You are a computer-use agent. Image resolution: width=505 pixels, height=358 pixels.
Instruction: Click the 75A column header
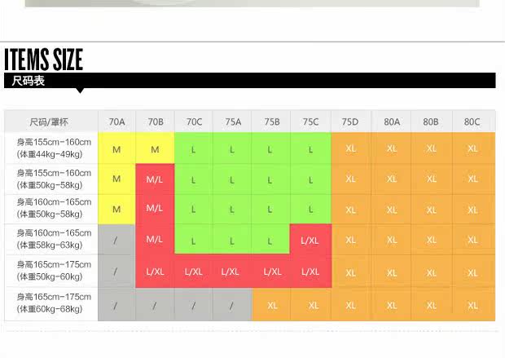coord(233,122)
